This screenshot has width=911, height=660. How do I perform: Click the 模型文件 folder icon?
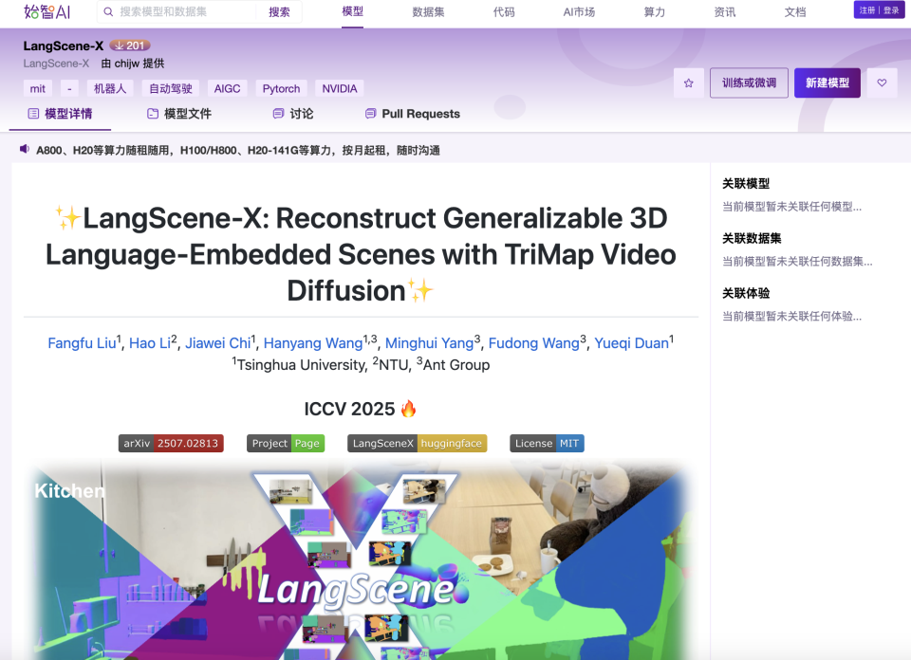point(153,114)
